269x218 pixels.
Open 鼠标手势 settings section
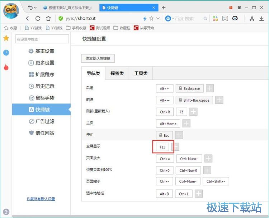pyautogui.click(x=41, y=98)
